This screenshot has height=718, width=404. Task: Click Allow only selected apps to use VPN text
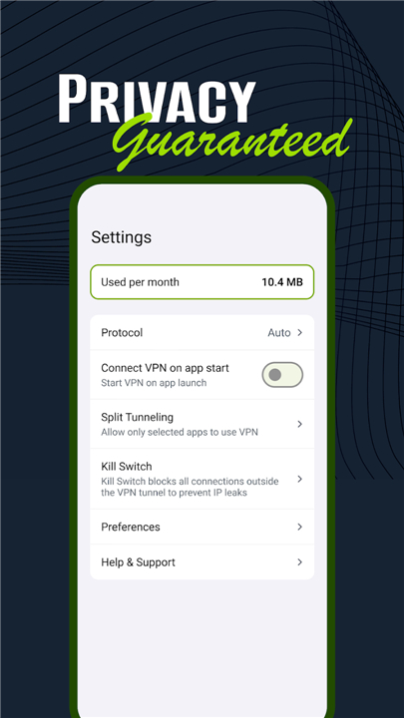point(180,432)
